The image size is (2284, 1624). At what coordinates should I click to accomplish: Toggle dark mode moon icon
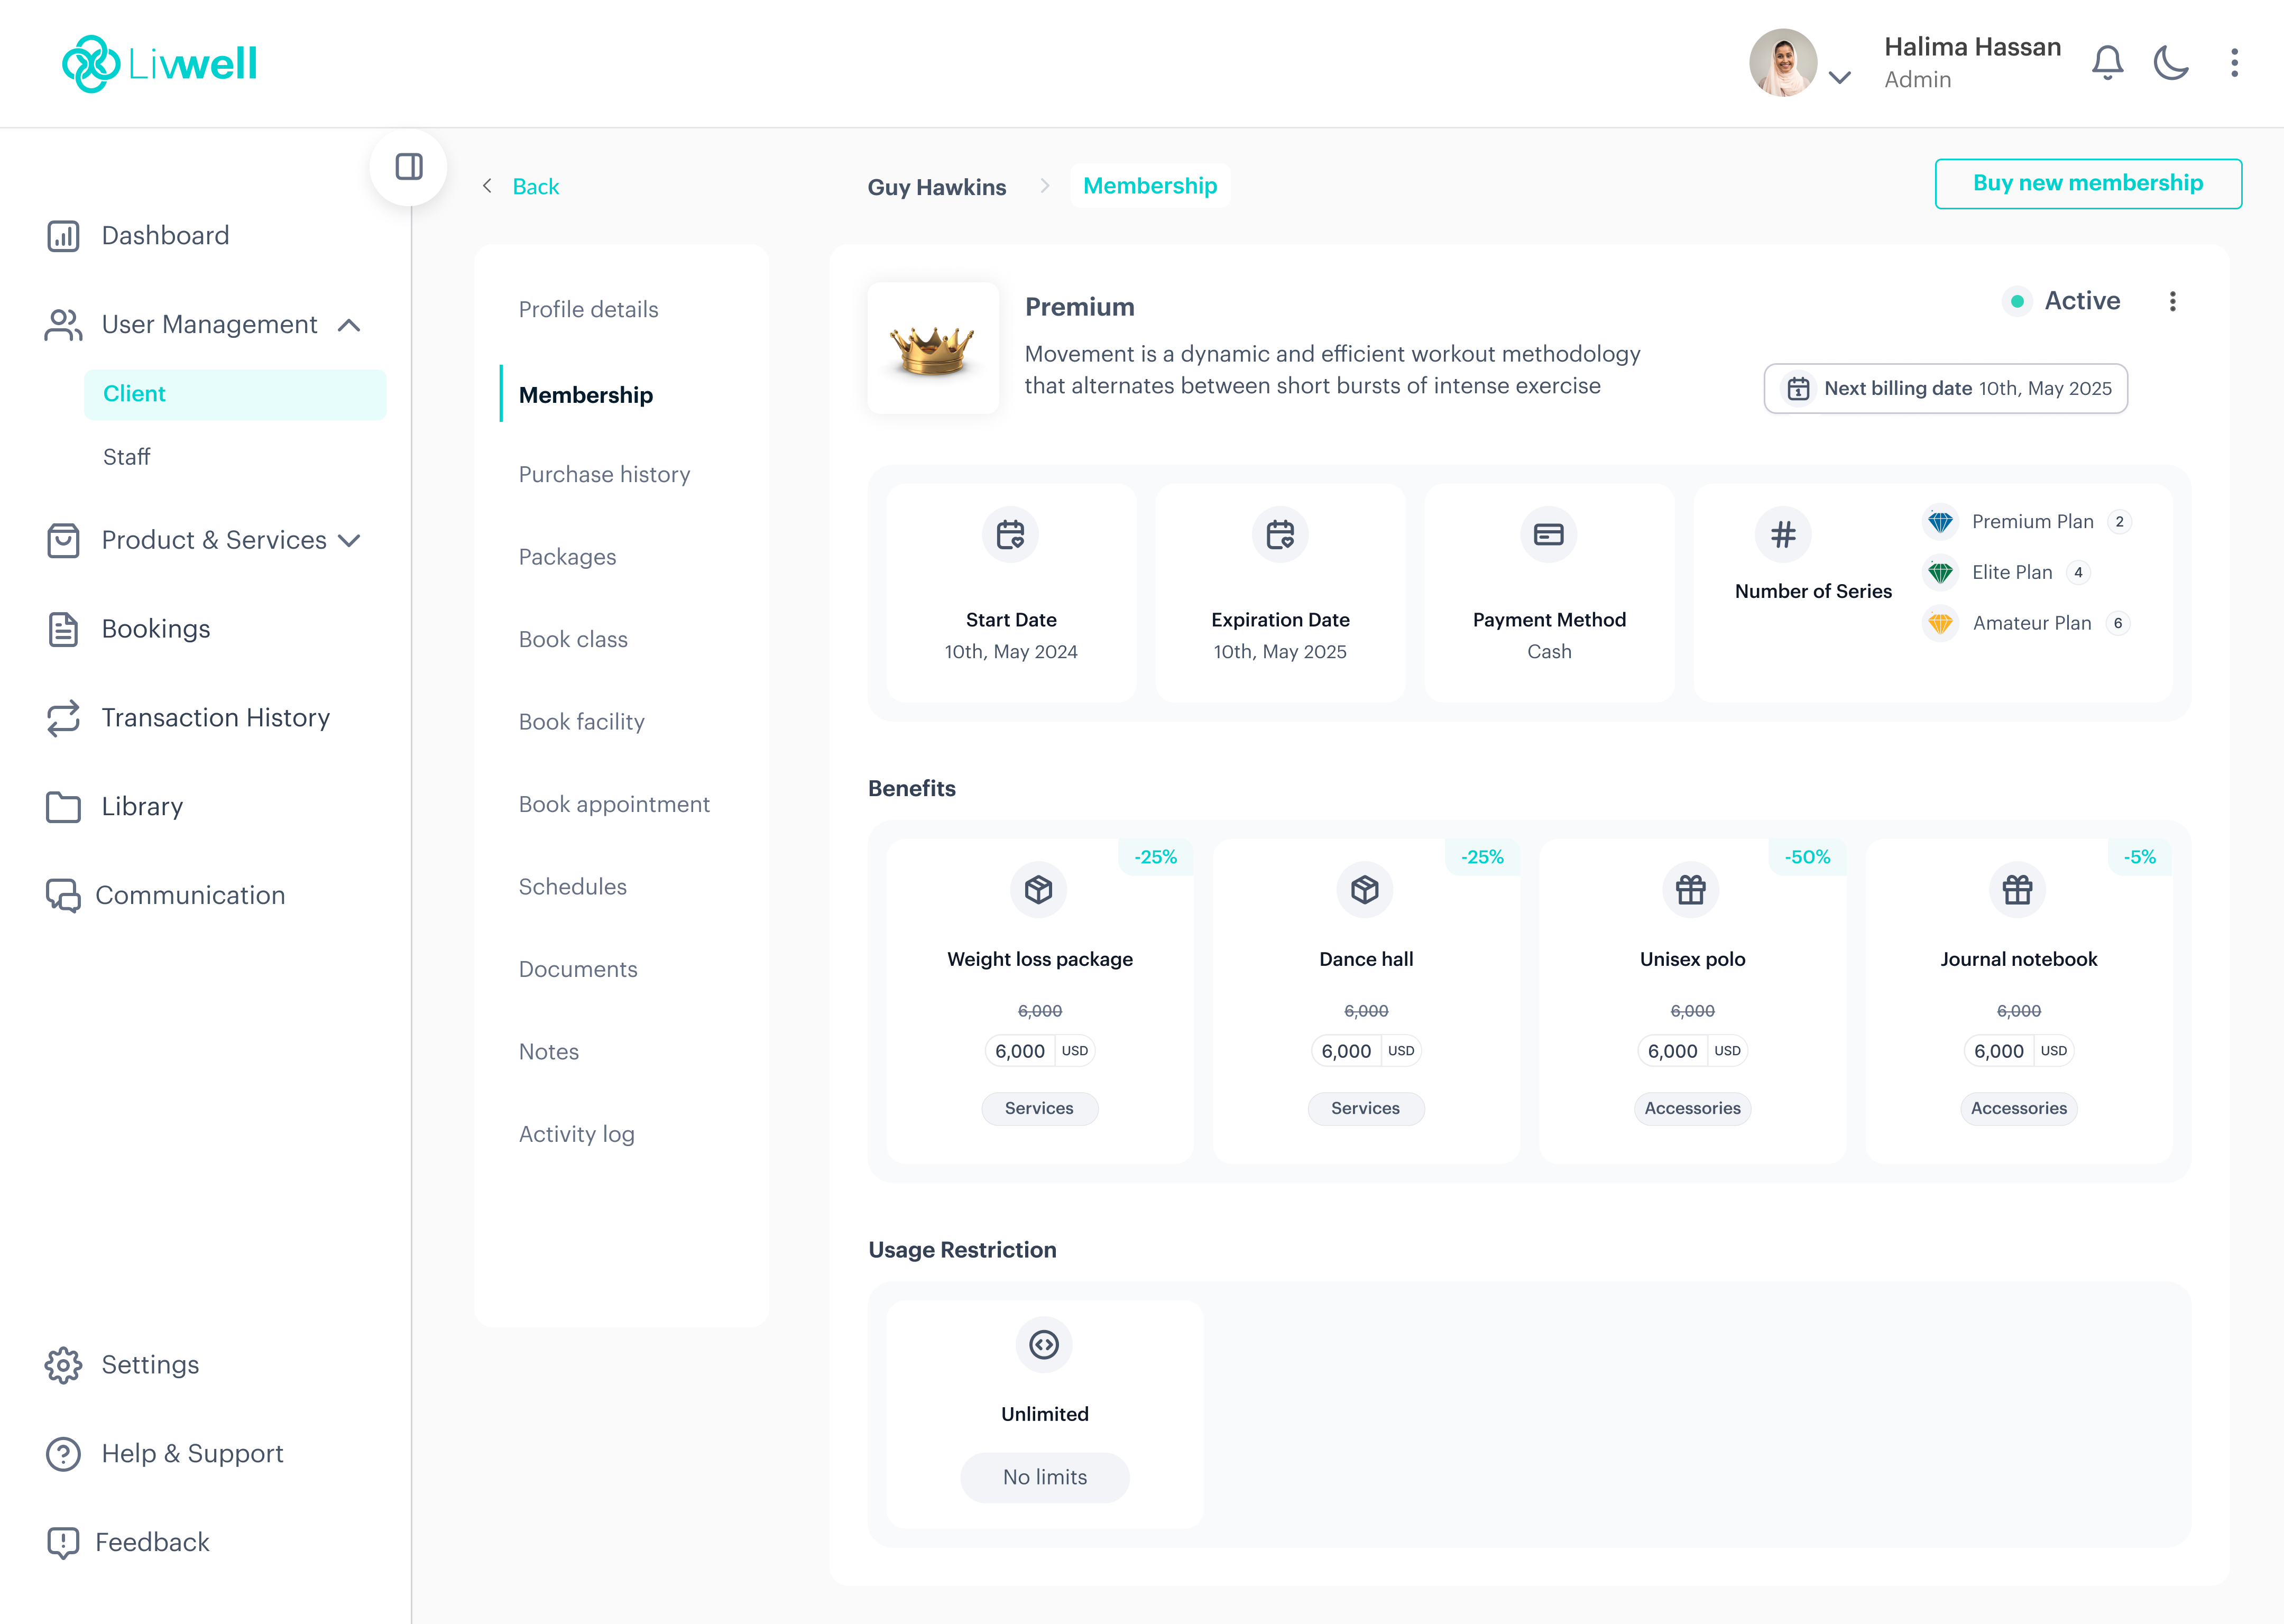[2170, 63]
